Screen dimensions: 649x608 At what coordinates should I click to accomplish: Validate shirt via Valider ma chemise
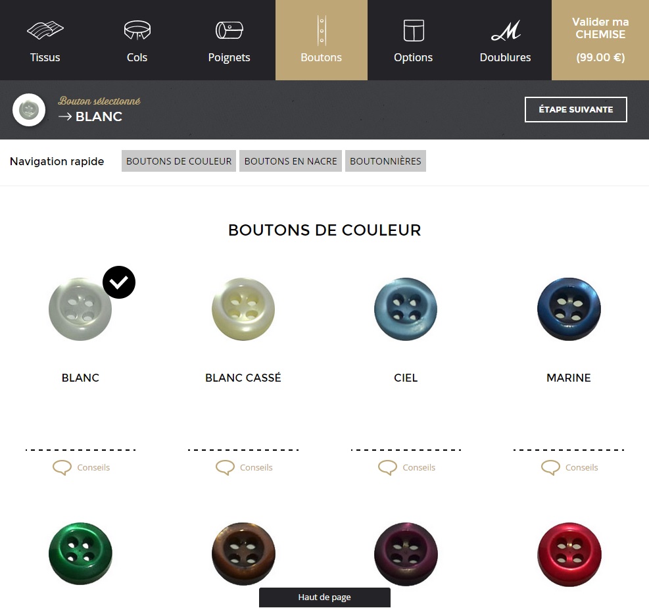click(600, 40)
